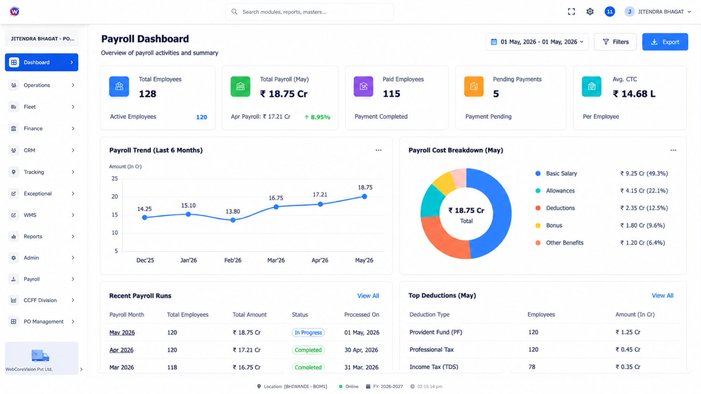
Task: Open Payroll Trend three-dot options menu
Action: [379, 150]
